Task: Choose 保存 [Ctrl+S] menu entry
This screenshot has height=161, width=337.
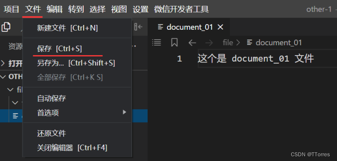Action: pyautogui.click(x=77, y=49)
